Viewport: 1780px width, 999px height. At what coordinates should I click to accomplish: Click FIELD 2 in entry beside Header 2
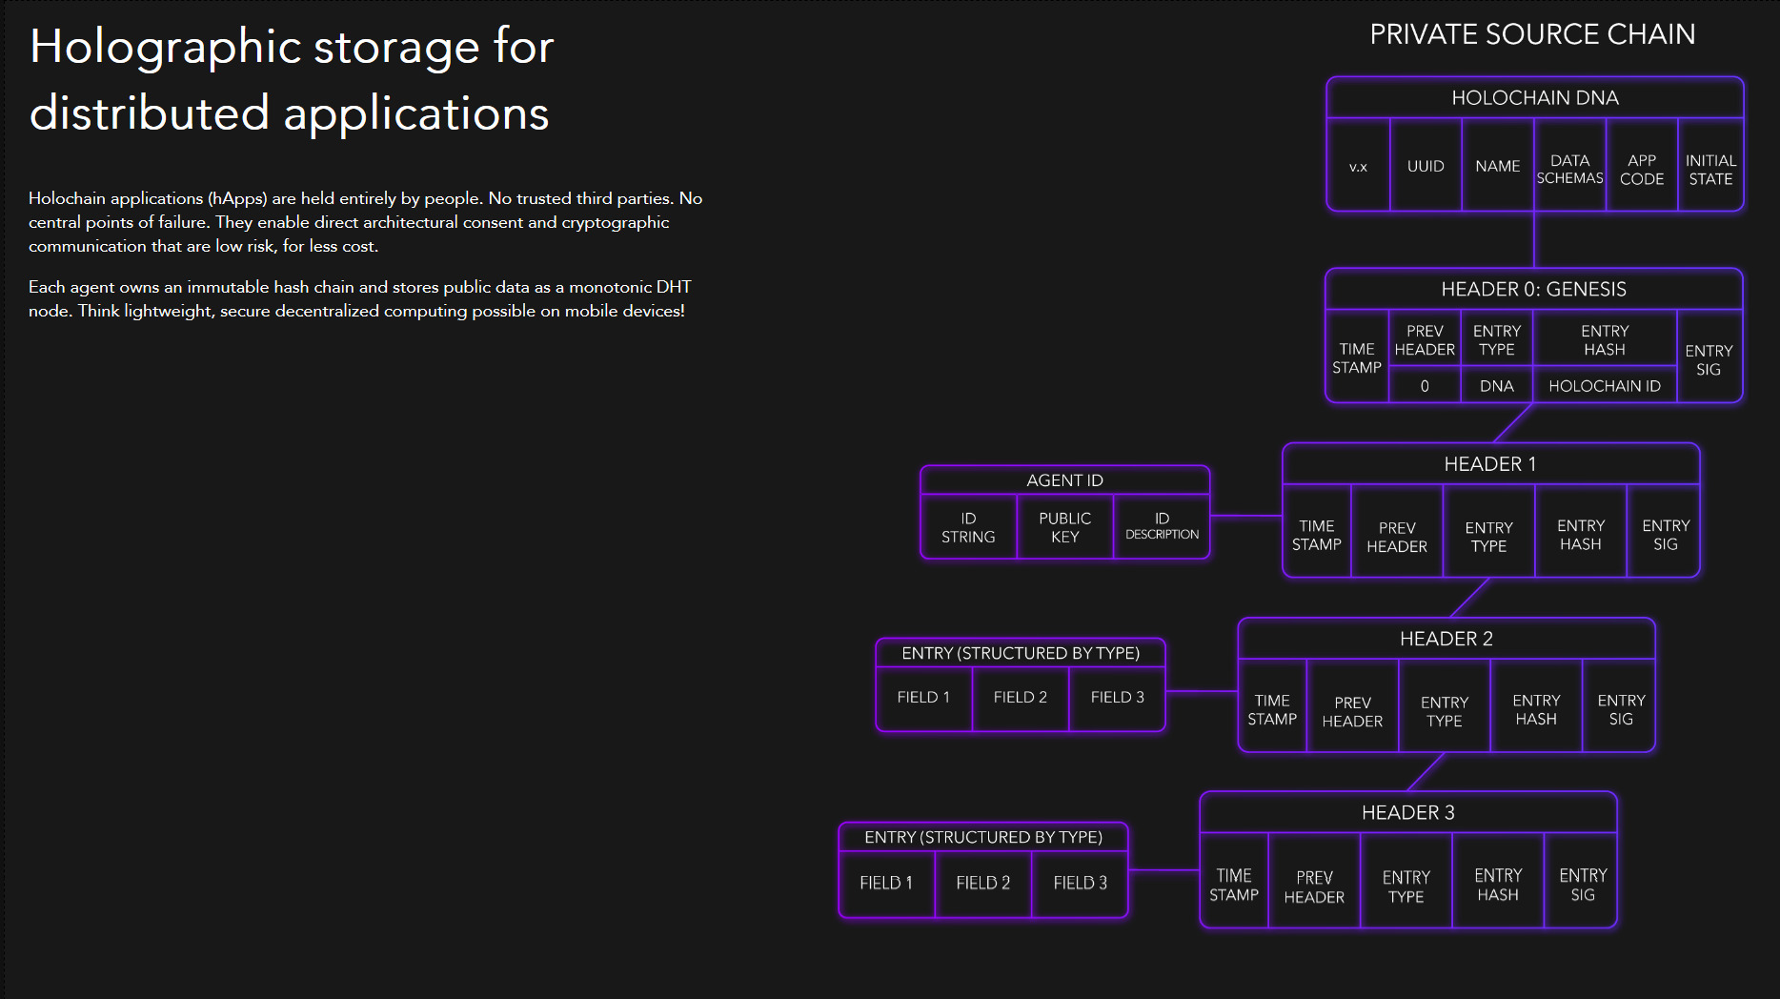[1020, 697]
